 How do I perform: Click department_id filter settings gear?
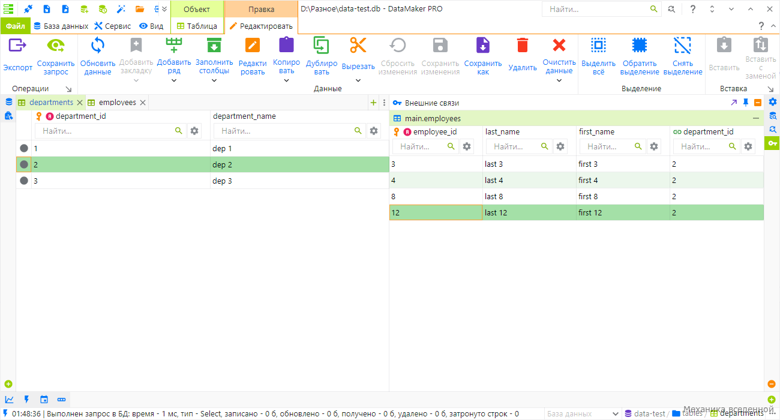(x=194, y=131)
